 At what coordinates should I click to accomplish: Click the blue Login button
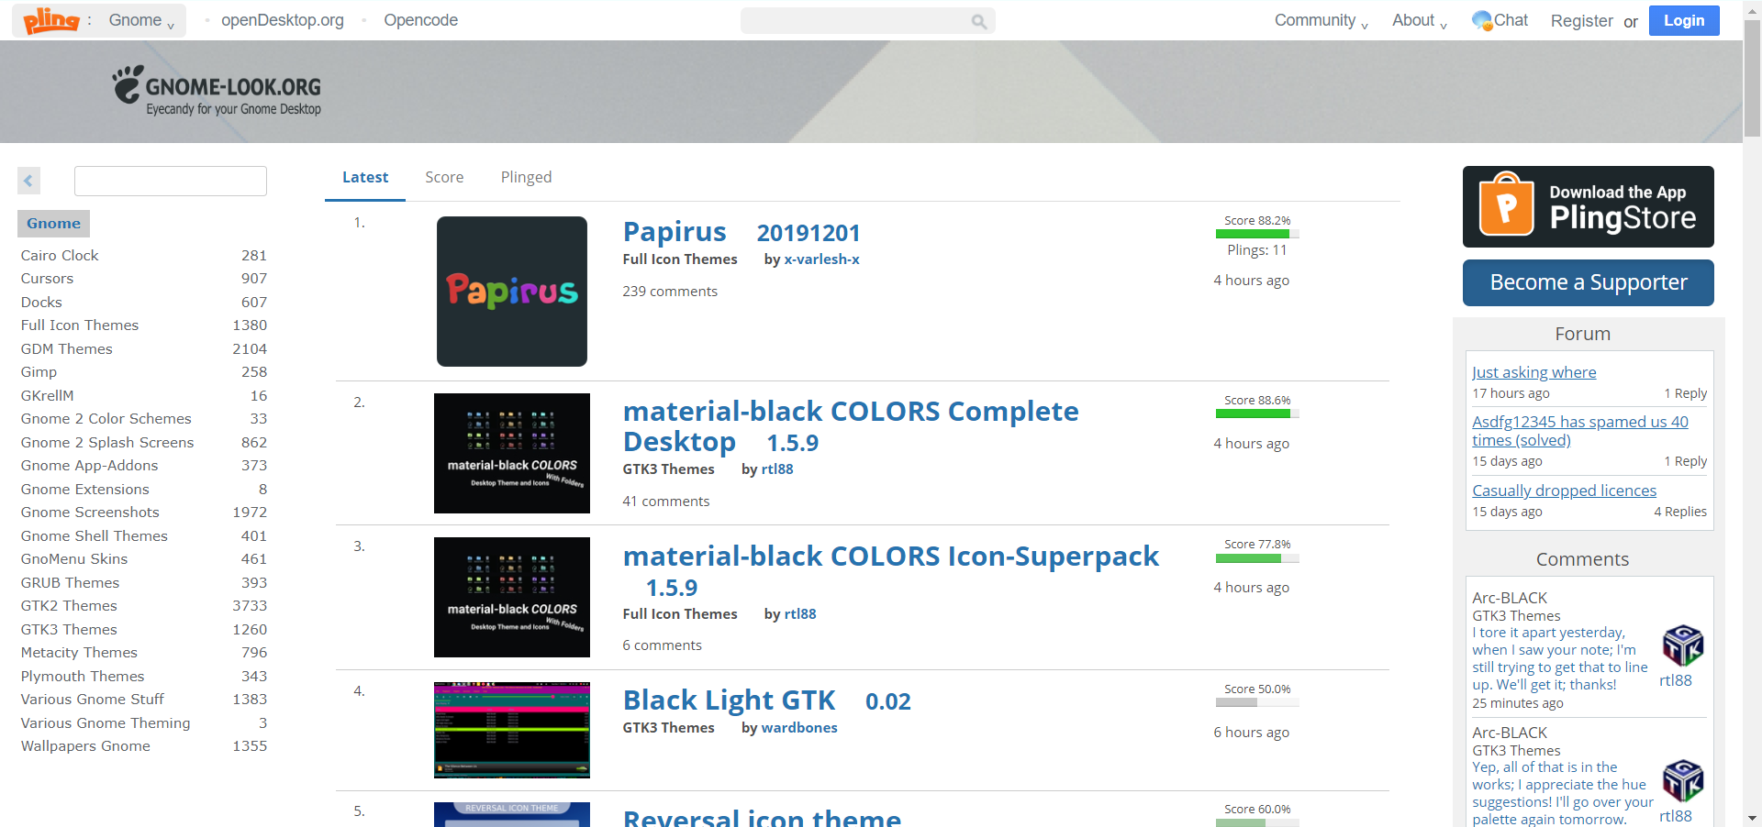[x=1683, y=20]
